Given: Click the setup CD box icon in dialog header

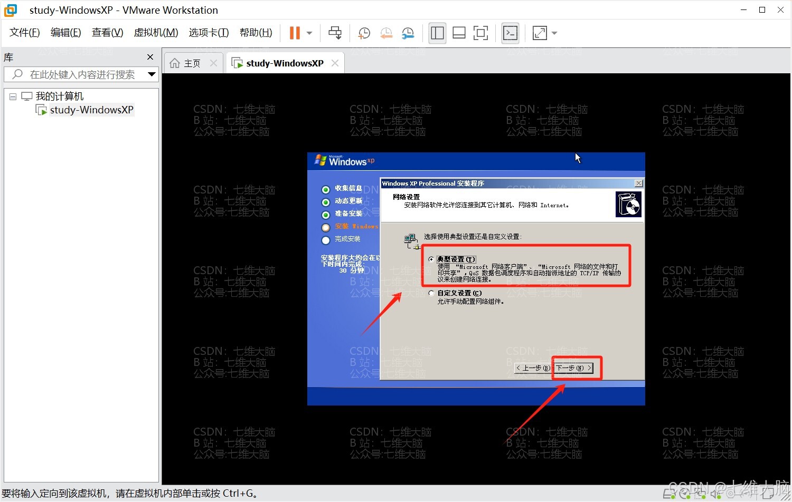Looking at the screenshot, I should tap(628, 204).
